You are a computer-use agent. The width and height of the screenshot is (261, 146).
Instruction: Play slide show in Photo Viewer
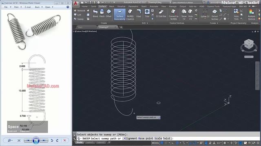point(36,140)
